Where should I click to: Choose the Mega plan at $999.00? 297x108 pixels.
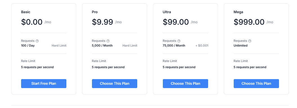tap(256, 84)
